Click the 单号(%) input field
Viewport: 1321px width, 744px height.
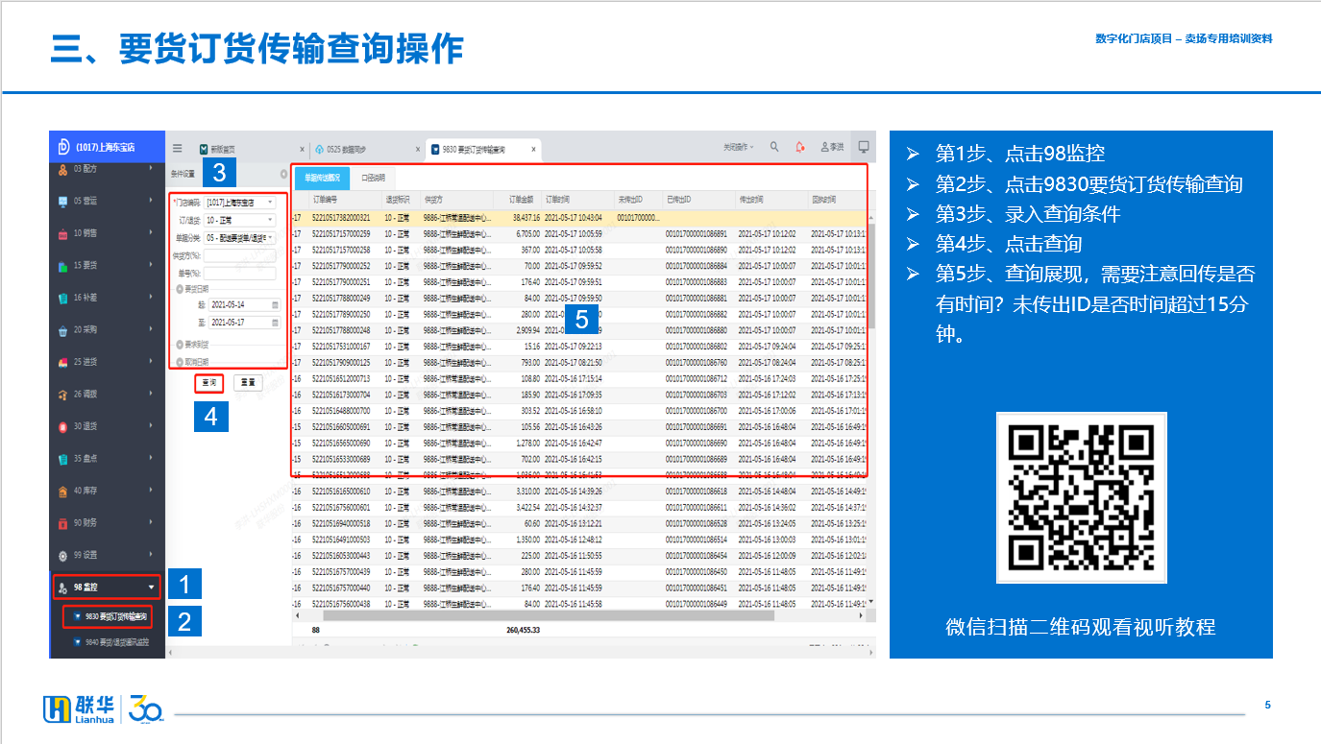(x=239, y=274)
